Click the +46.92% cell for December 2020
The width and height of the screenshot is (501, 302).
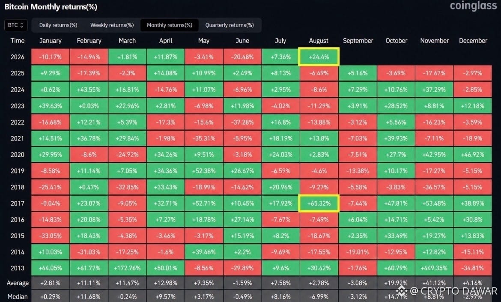coord(473,155)
